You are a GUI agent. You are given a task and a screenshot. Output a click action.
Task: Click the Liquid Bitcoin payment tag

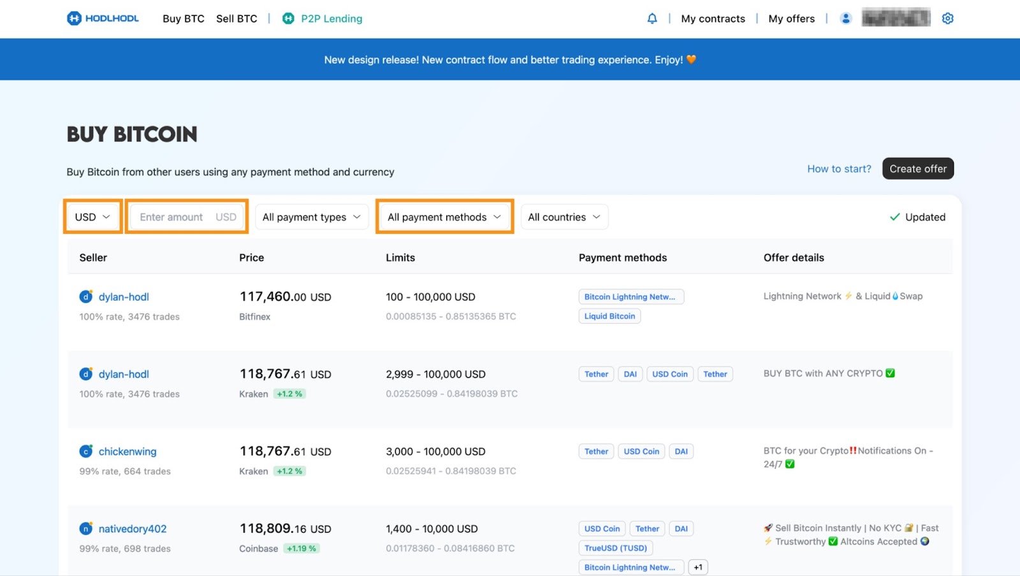click(x=609, y=316)
